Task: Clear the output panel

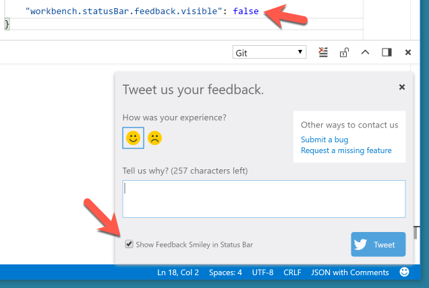Action: (323, 52)
